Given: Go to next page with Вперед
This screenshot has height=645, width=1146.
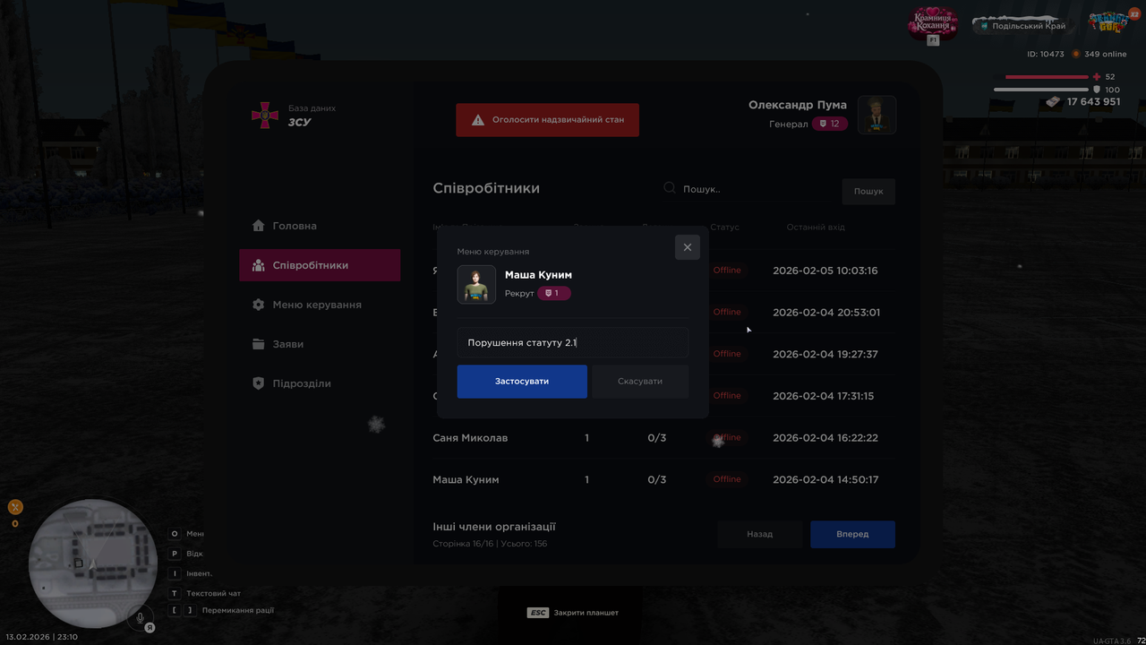Looking at the screenshot, I should (x=852, y=534).
